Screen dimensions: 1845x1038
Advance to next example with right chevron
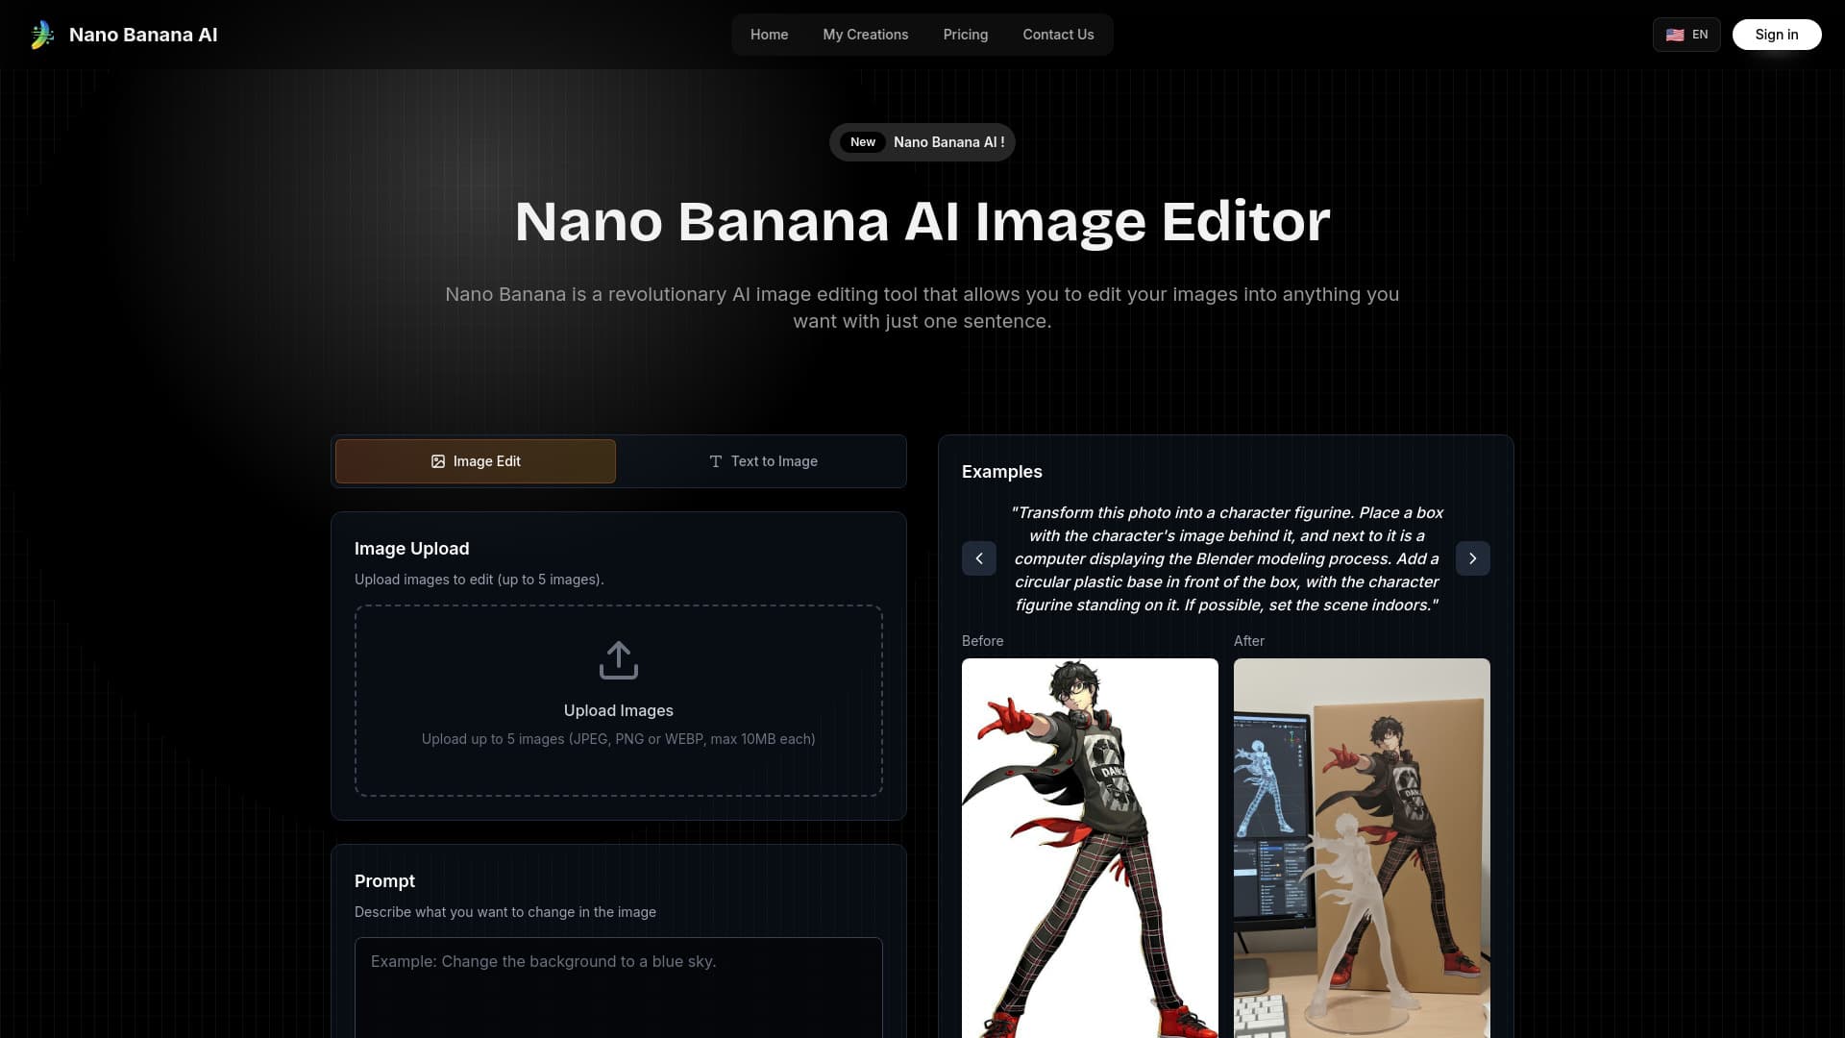click(x=1472, y=557)
